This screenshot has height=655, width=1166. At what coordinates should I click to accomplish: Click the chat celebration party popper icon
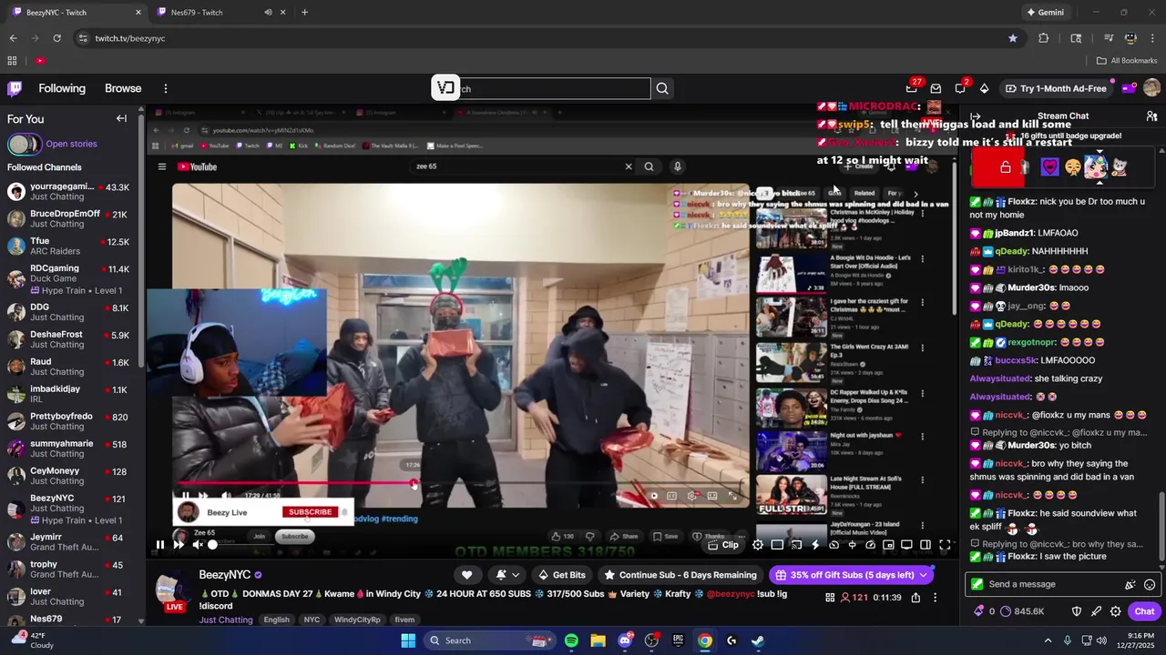click(1130, 585)
